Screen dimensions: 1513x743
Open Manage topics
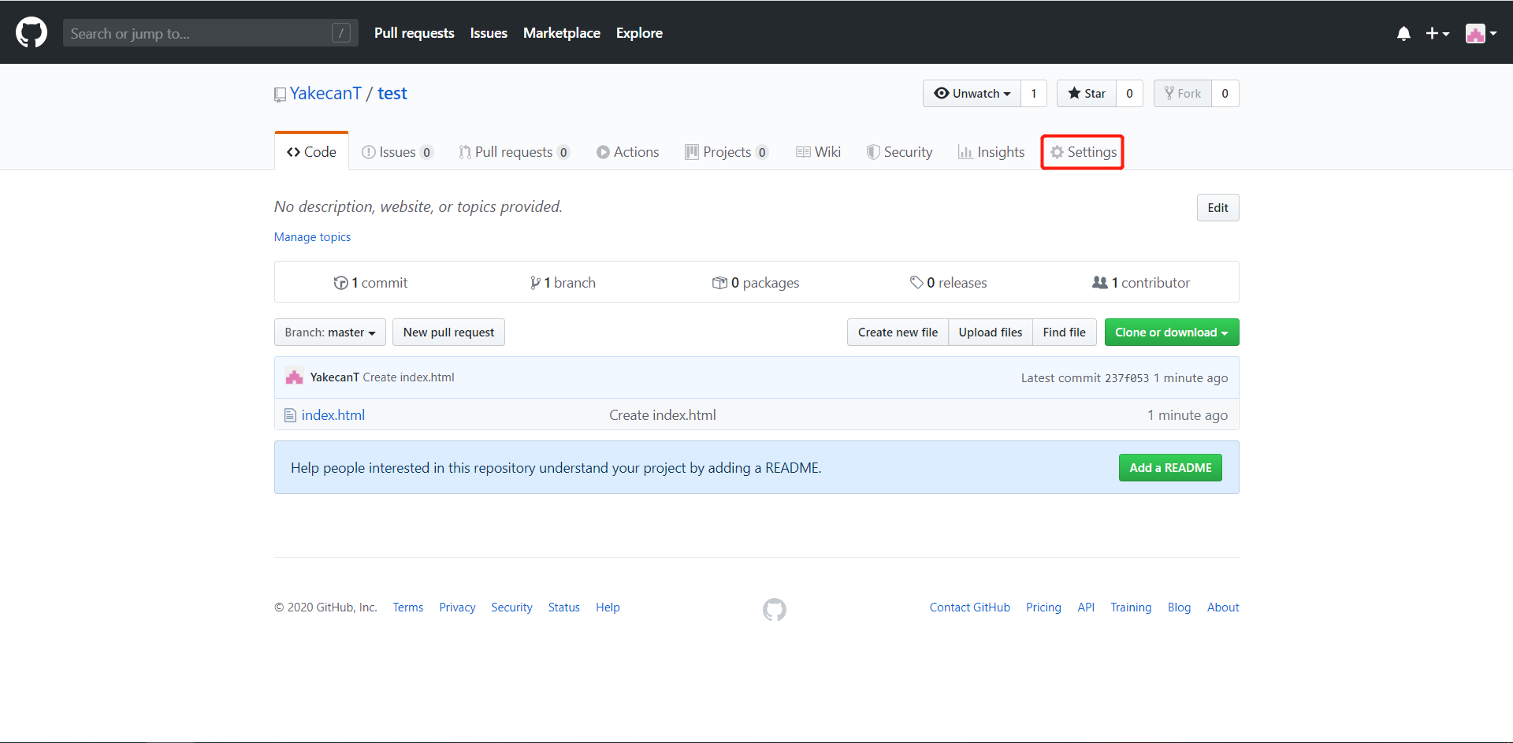[313, 237]
